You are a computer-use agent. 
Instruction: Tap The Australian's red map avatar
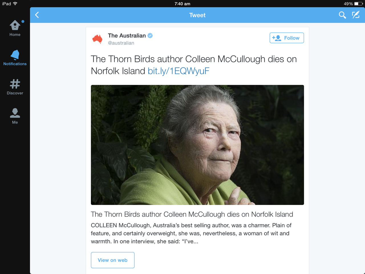(98, 39)
